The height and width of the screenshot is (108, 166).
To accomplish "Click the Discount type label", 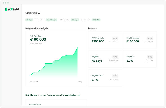I will click(x=35, y=105).
